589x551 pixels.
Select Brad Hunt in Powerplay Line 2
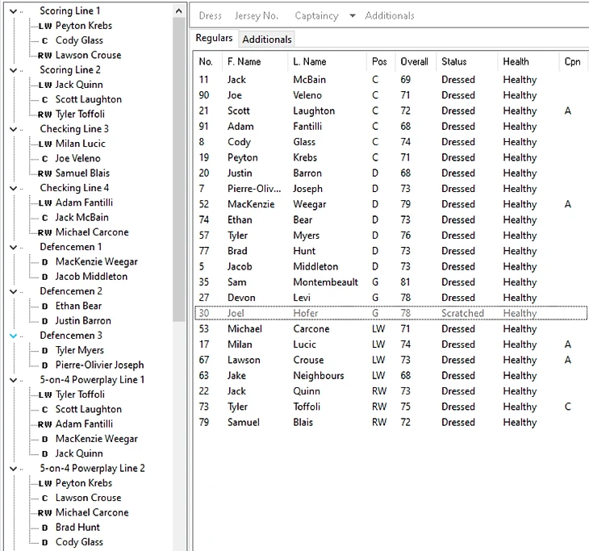[x=77, y=528]
